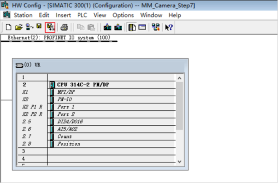Select the CPU 314C-2 PN/DP row
Image resolution: width=278 pixels, height=183 pixels.
point(97,85)
